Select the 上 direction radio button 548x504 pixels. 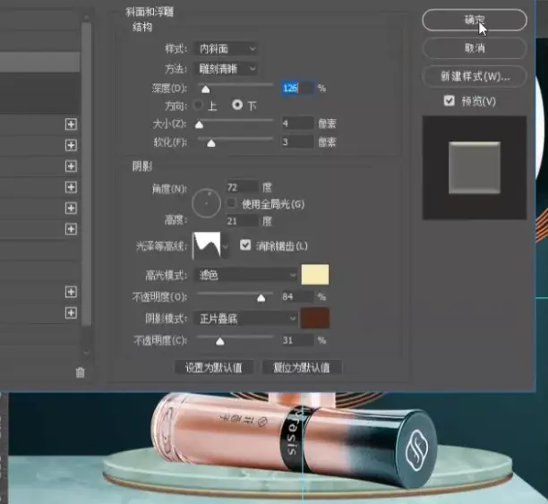[198, 105]
